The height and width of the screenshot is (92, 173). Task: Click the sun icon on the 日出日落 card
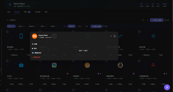click(153, 36)
